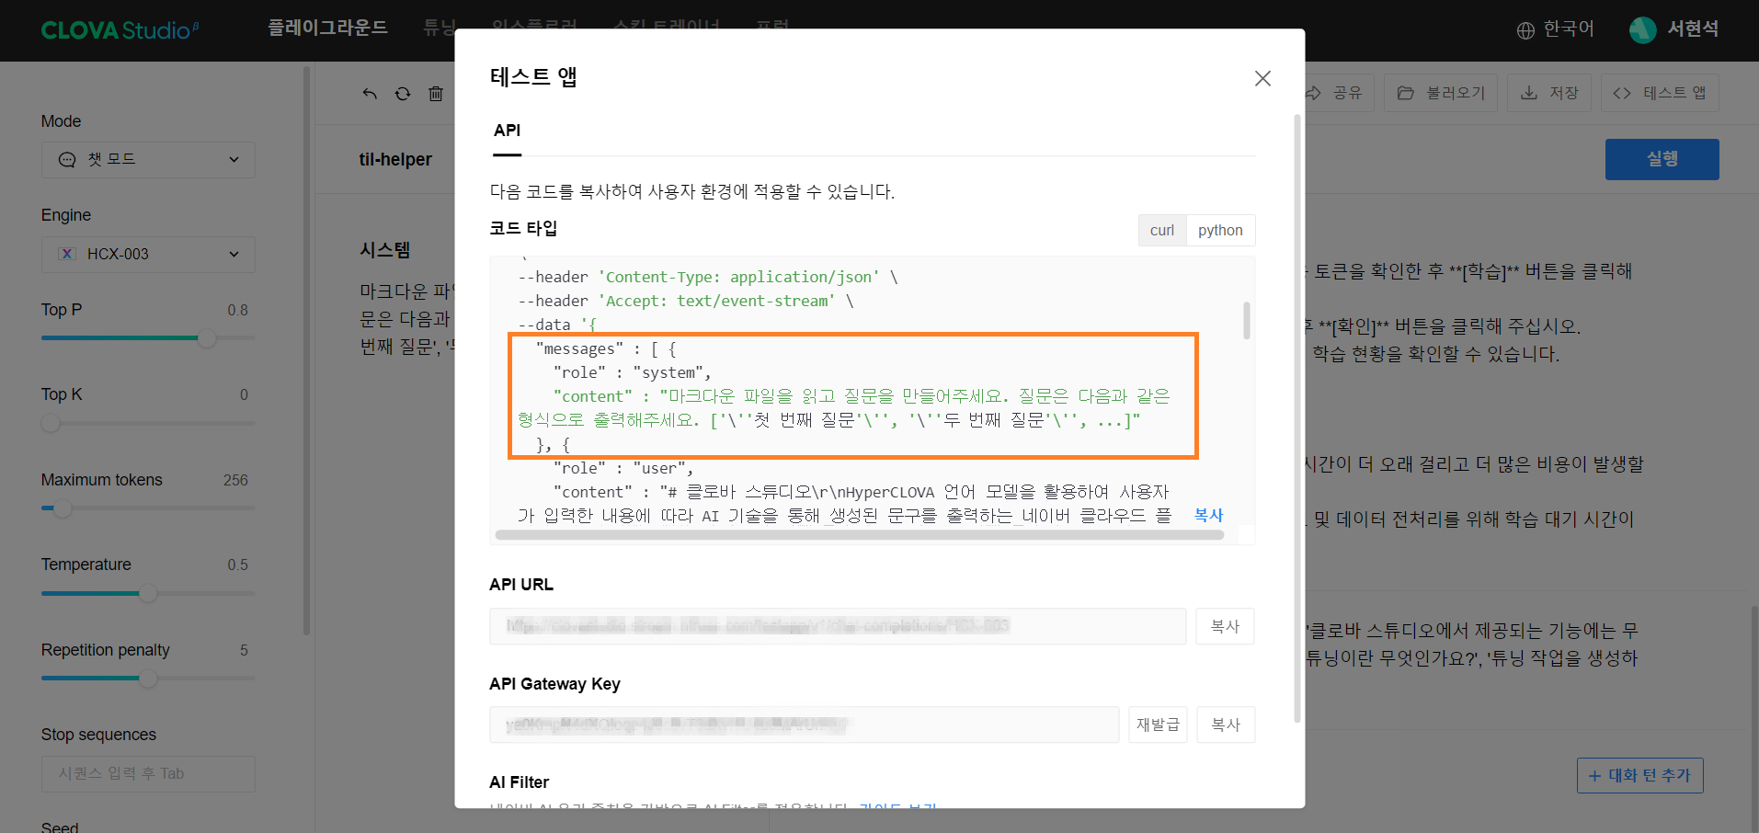The image size is (1759, 833).
Task: Click the 대화 턴 추가 button
Action: coord(1639,775)
